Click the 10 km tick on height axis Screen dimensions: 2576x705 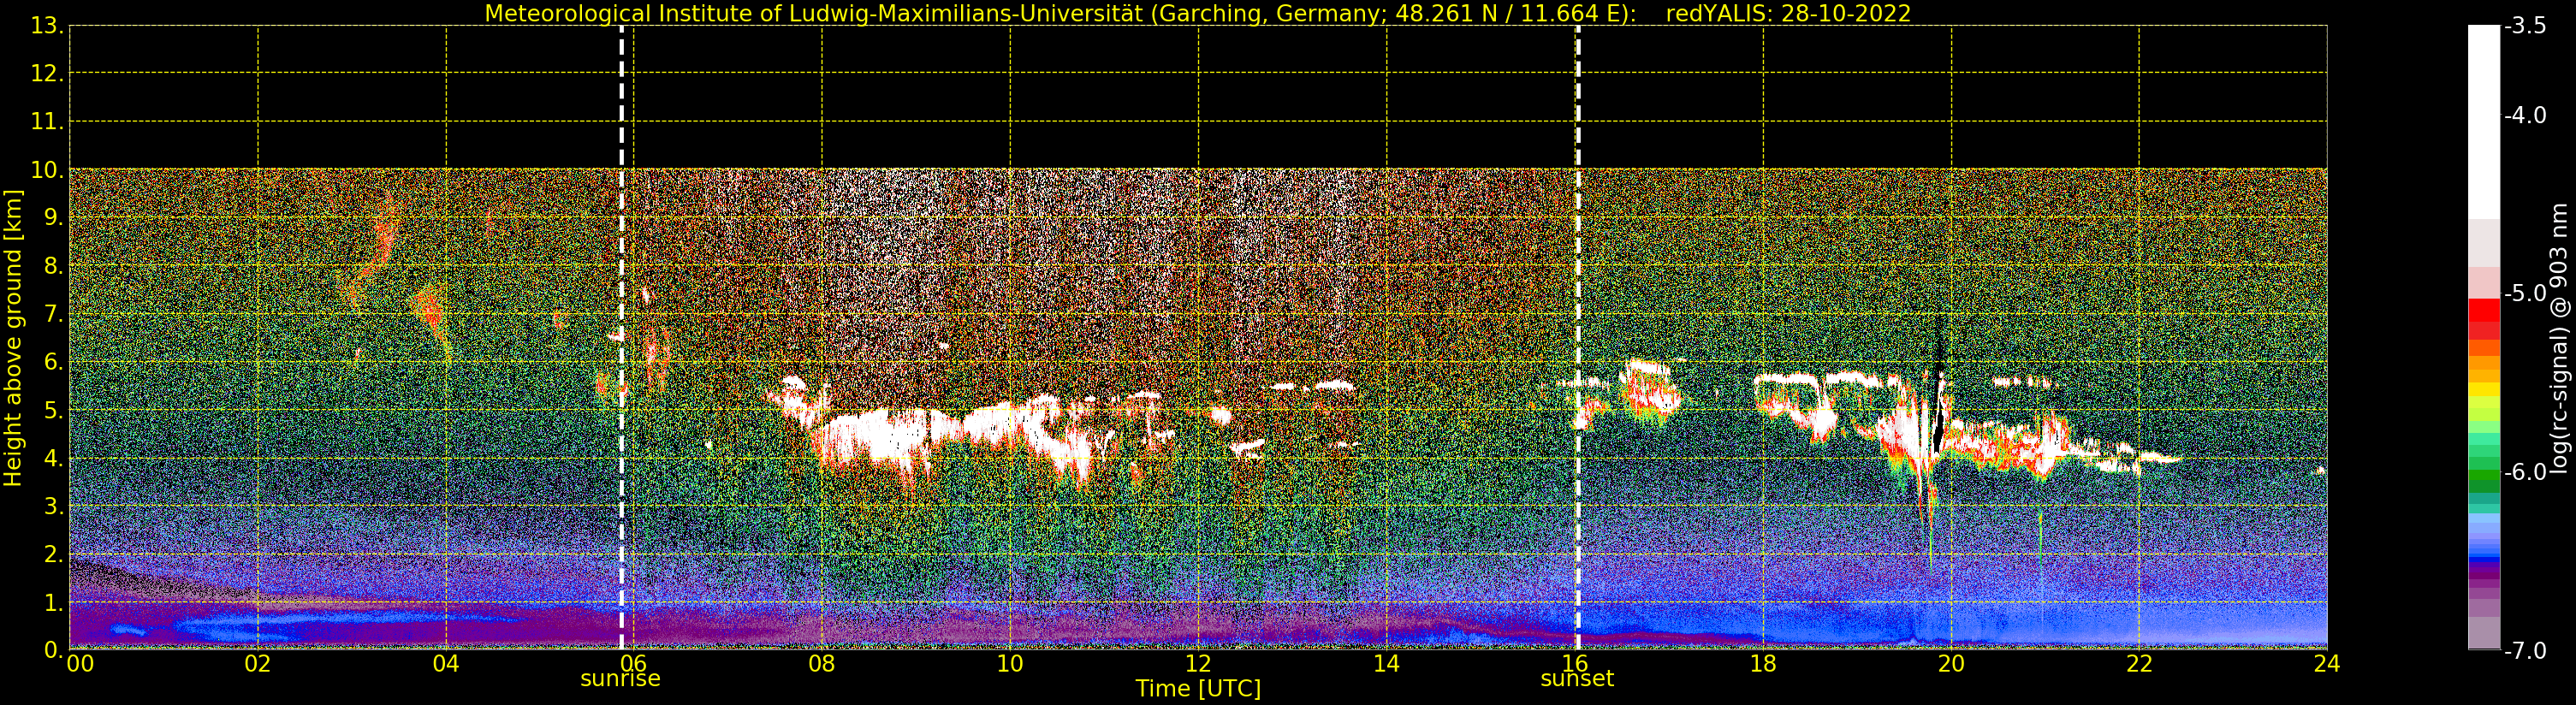pos(45,170)
